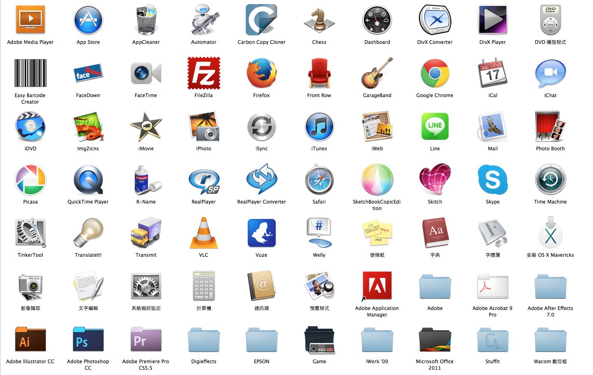
Task: Click the TinkerTool wrench icon
Action: (x=31, y=233)
